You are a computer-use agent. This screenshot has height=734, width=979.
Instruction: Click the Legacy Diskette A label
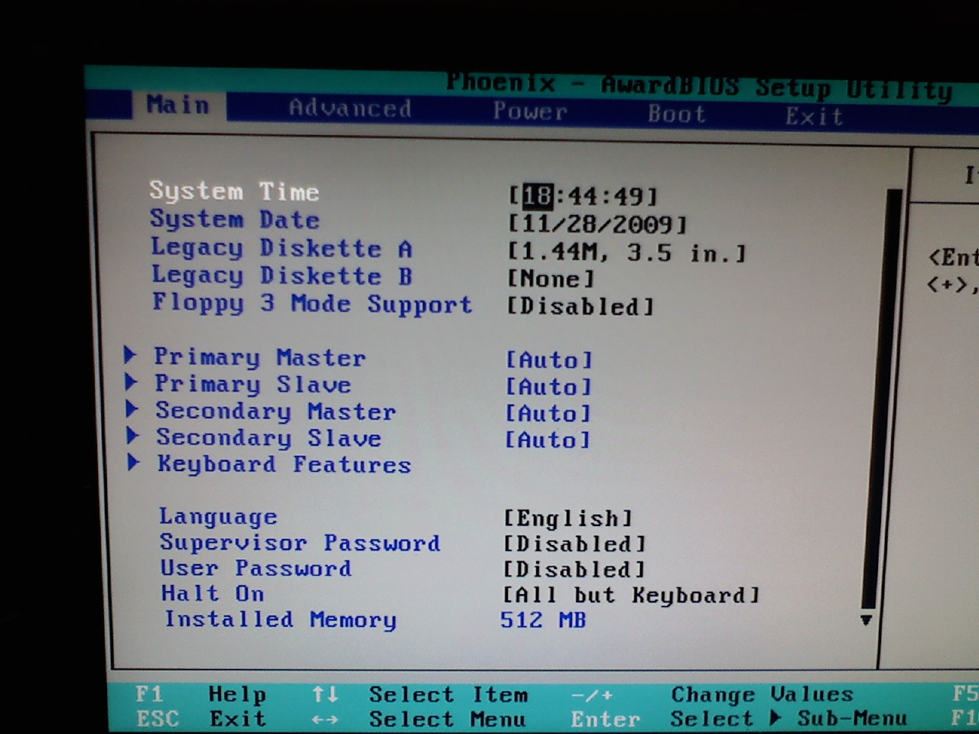pyautogui.click(x=281, y=248)
